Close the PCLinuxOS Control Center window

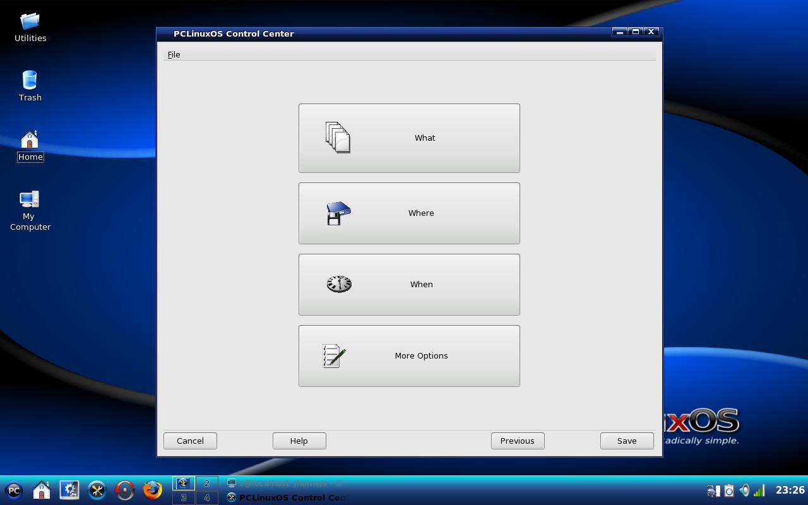click(651, 32)
